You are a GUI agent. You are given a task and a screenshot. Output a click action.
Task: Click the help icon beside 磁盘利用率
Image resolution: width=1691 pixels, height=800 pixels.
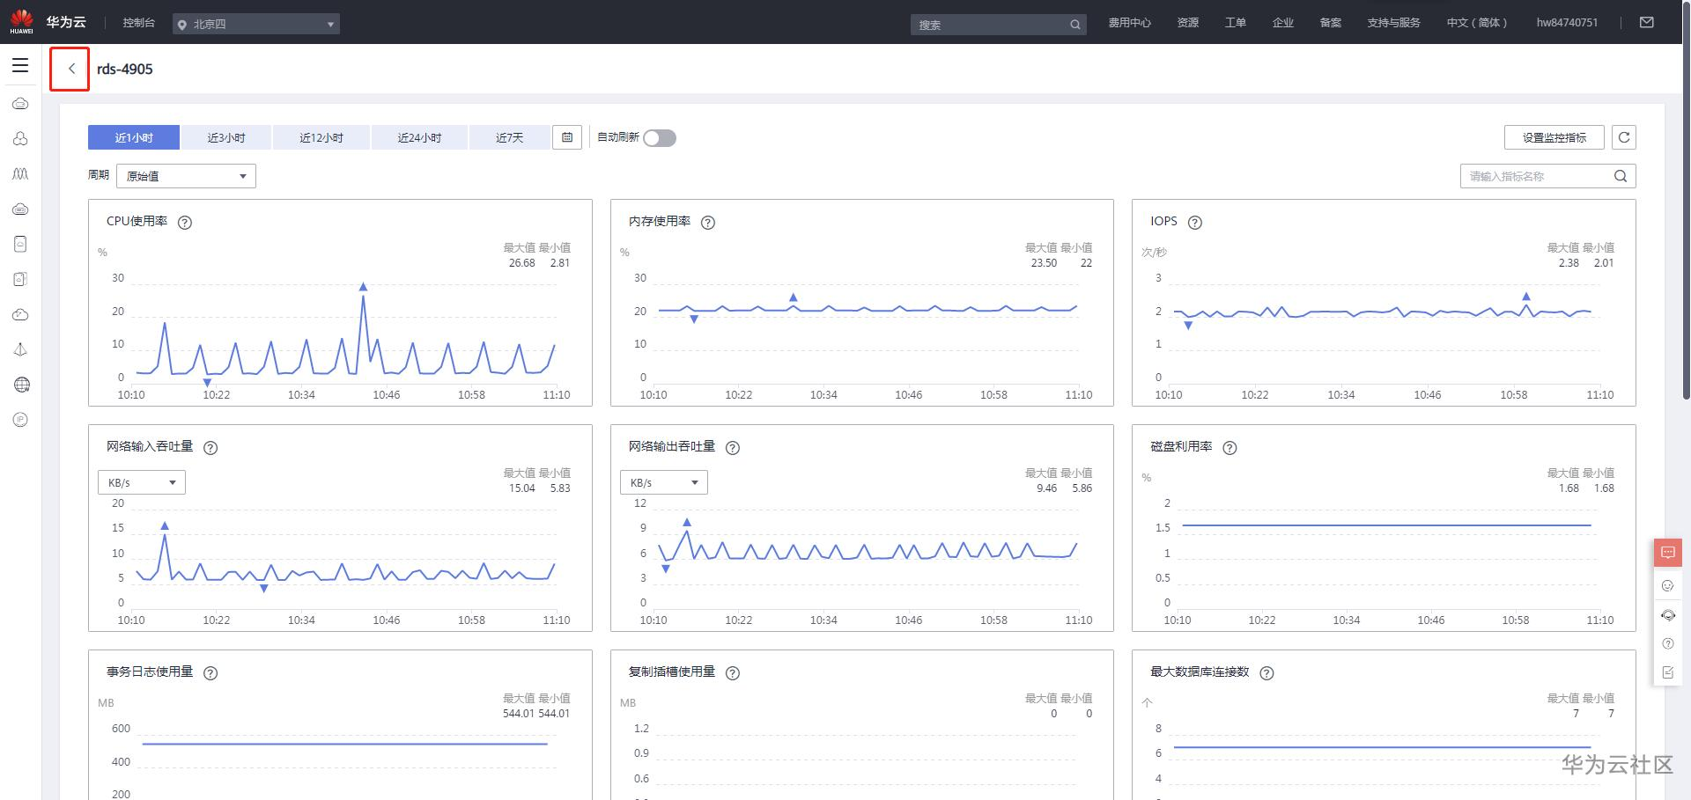tap(1229, 448)
